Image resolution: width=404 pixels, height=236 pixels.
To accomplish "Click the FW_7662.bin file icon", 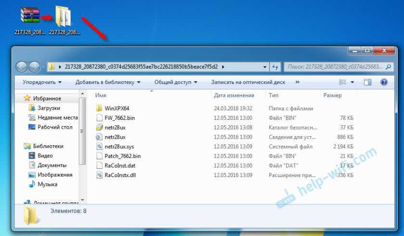I will click(99, 118).
